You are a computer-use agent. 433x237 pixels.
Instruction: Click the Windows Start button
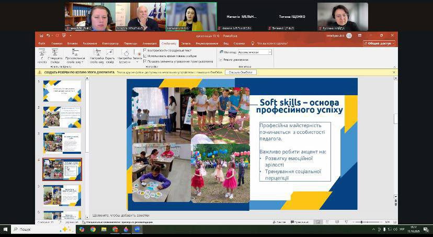[6, 229]
